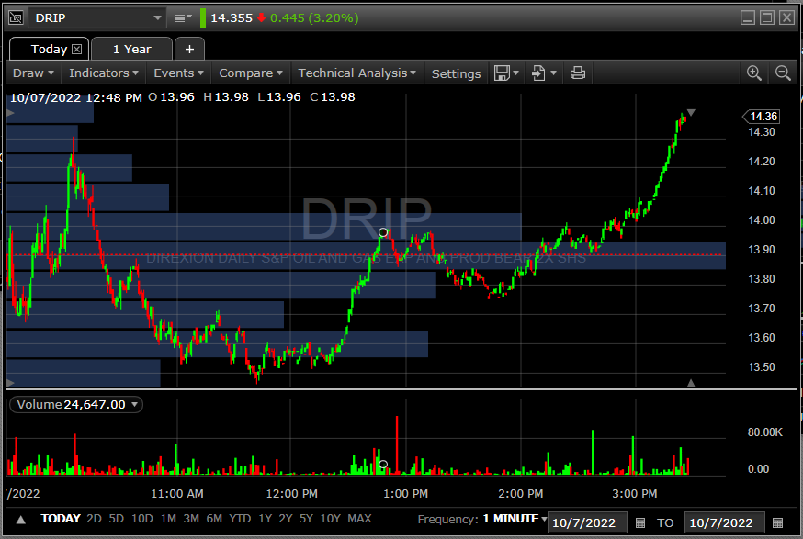Zoom in using magnifier plus icon
Screen dimensions: 803x539
tap(753, 73)
